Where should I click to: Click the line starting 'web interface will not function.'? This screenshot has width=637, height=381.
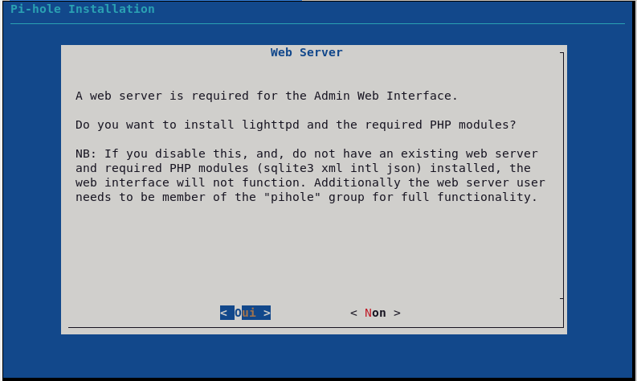[x=310, y=182]
